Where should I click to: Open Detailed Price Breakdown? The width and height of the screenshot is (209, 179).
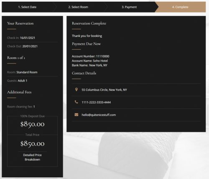(32, 157)
